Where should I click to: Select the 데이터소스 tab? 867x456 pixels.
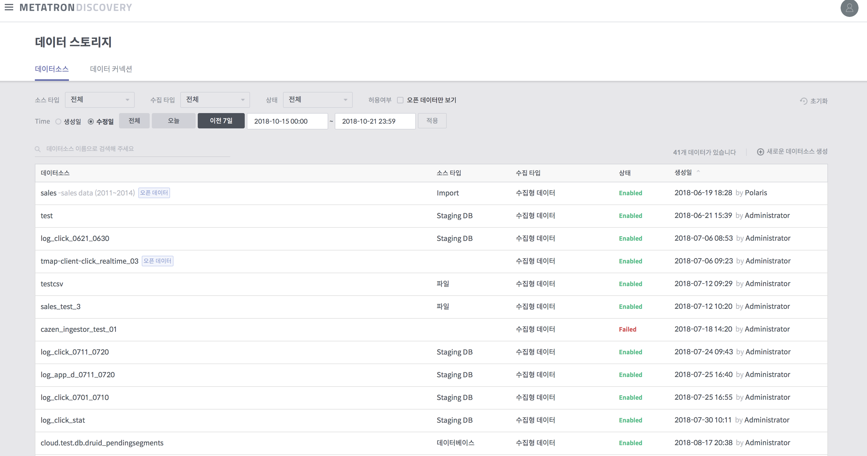[52, 69]
